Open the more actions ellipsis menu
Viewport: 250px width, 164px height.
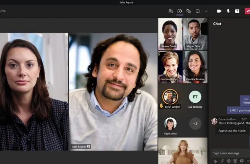point(207,11)
